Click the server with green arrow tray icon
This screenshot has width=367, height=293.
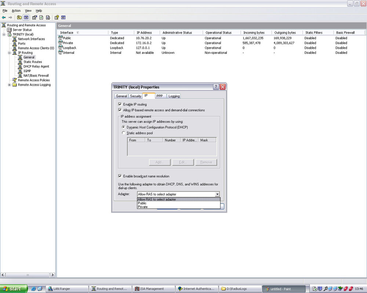(x=315, y=289)
